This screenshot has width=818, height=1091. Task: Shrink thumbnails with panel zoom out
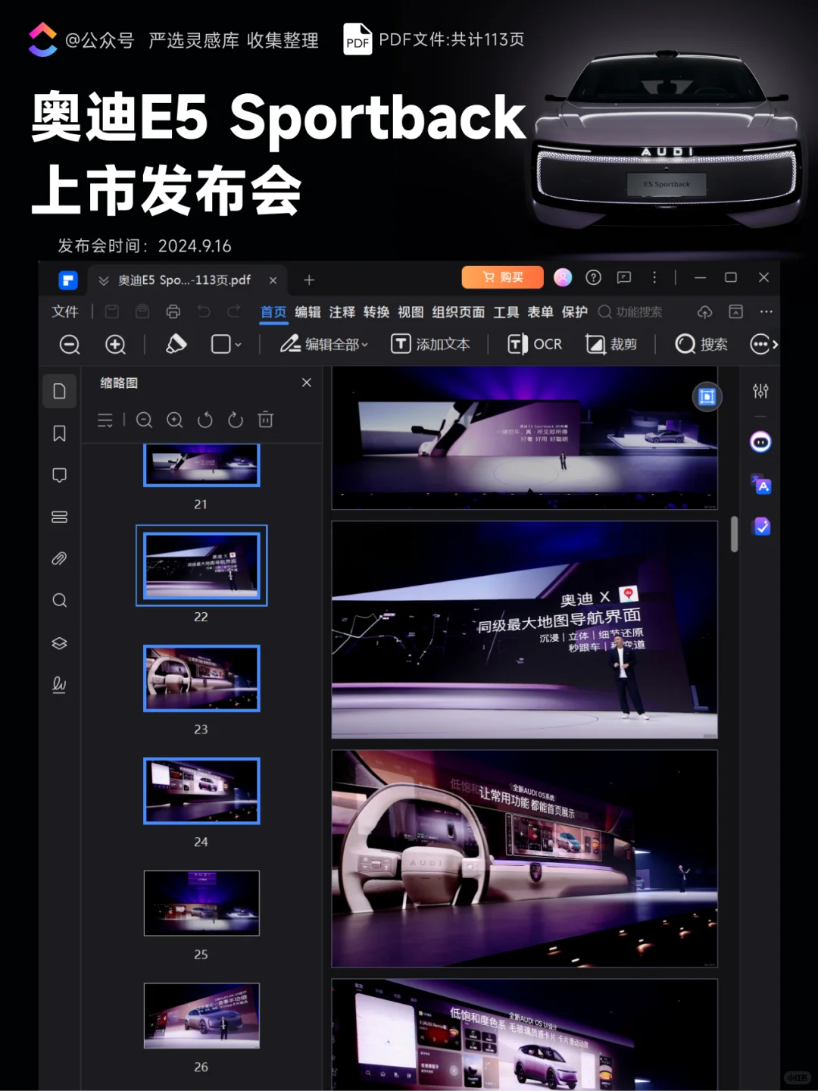pyautogui.click(x=144, y=420)
